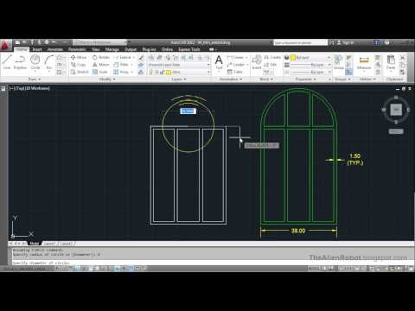The image size is (415, 311).
Task: Open the lineweight ByLayer dropdown
Action: tap(310, 65)
